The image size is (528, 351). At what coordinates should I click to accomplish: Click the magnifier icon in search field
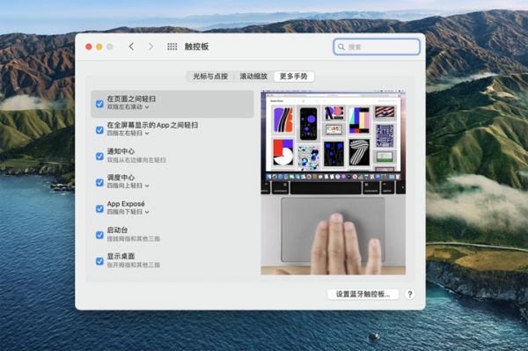point(341,47)
